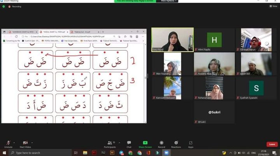Expand audio options arrow beside Unmute
Screen dimensions: 280x156
[x=15, y=142]
